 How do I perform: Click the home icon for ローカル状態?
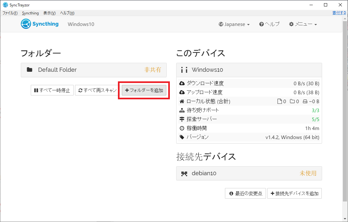click(x=182, y=101)
